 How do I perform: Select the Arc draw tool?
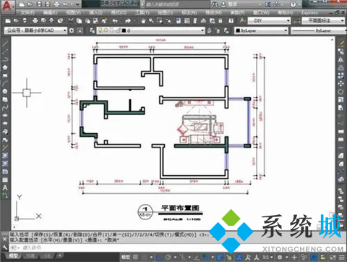coord(5,83)
